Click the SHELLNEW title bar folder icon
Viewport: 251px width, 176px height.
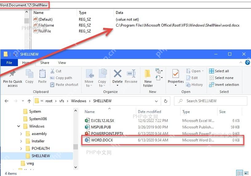coord(6,54)
